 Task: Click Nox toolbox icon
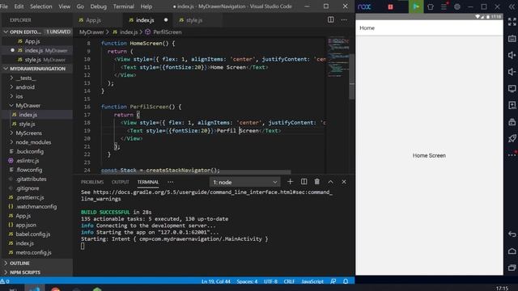click(x=512, y=122)
